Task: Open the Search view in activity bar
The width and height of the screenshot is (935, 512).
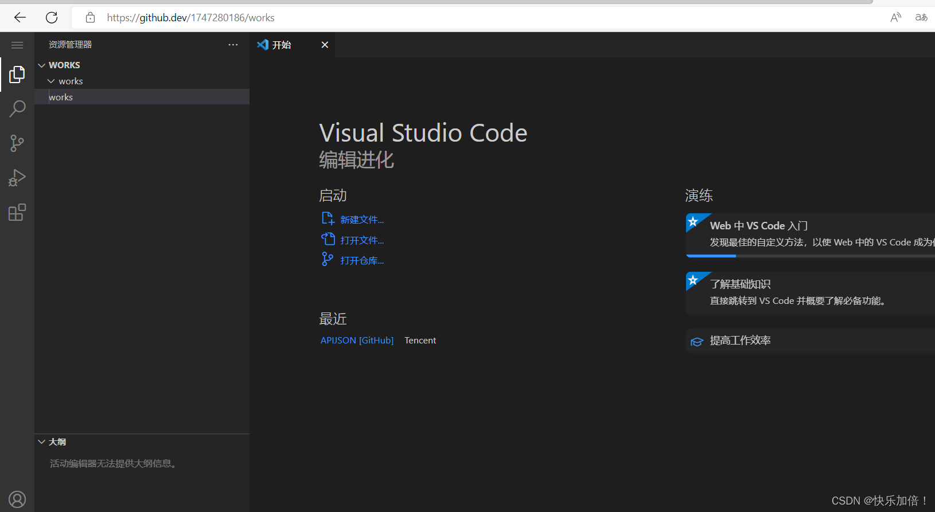Action: coord(17,108)
